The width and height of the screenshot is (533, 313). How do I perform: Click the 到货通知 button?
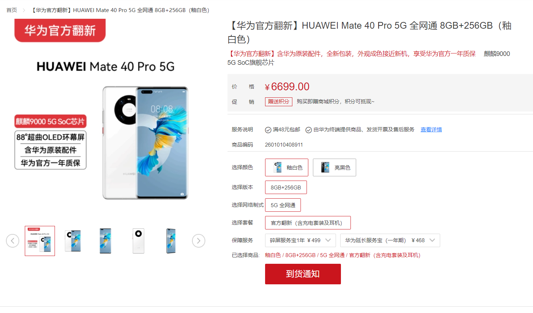click(x=303, y=274)
